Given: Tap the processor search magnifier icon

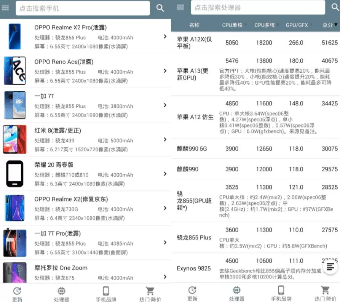Looking at the screenshot, I should click(x=334, y=7).
